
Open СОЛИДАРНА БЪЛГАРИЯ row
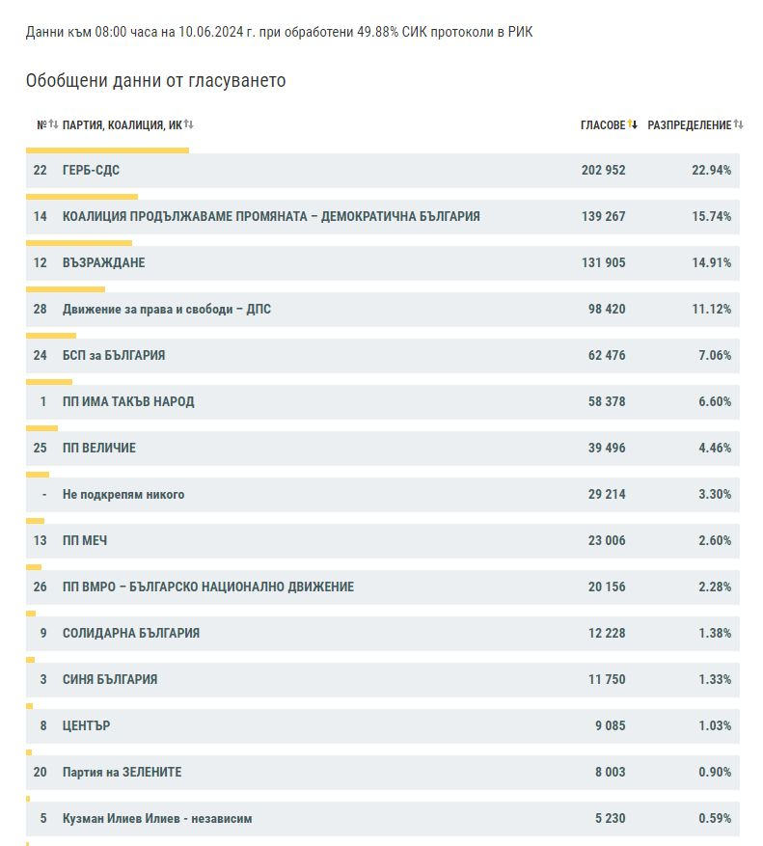383,634
